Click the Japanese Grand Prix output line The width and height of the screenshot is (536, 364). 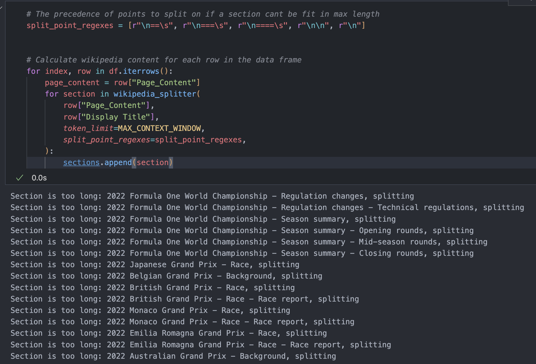click(155, 265)
